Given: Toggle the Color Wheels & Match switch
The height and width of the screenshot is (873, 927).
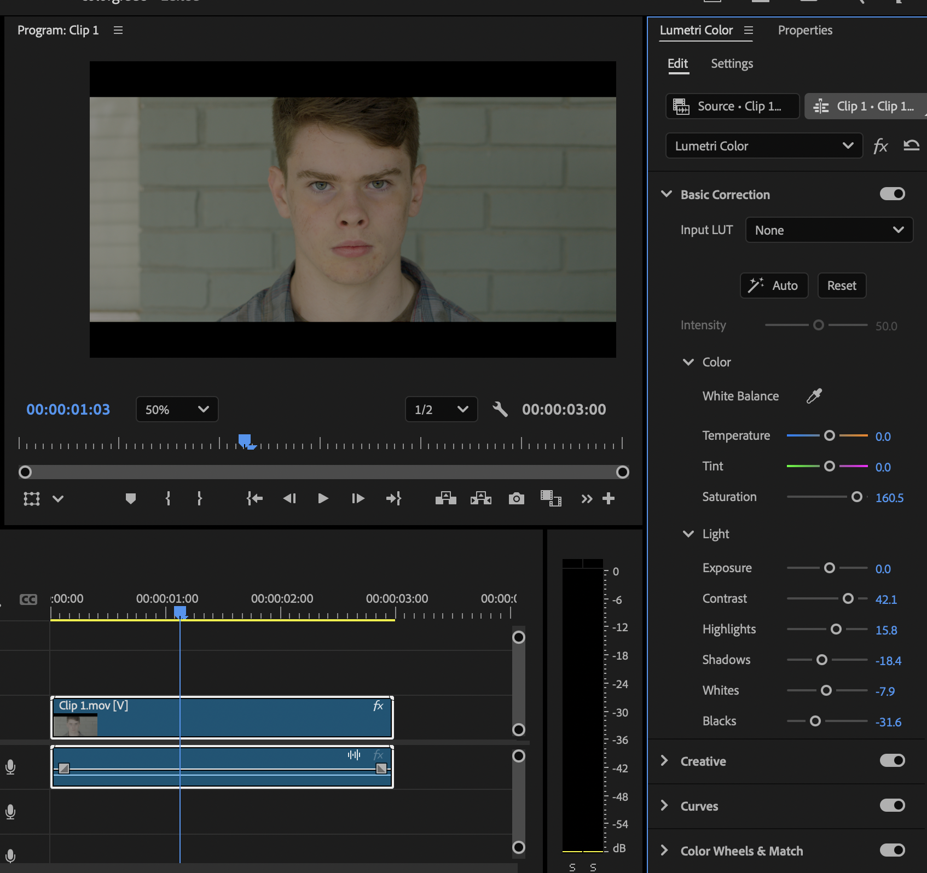Looking at the screenshot, I should 893,850.
